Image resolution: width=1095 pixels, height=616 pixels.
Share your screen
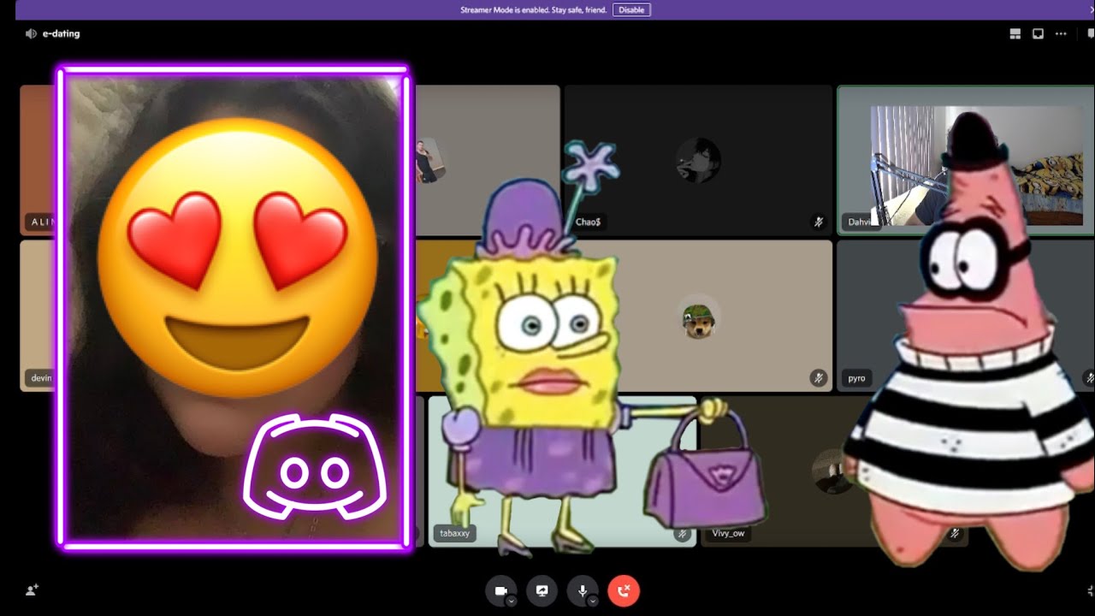(x=542, y=591)
